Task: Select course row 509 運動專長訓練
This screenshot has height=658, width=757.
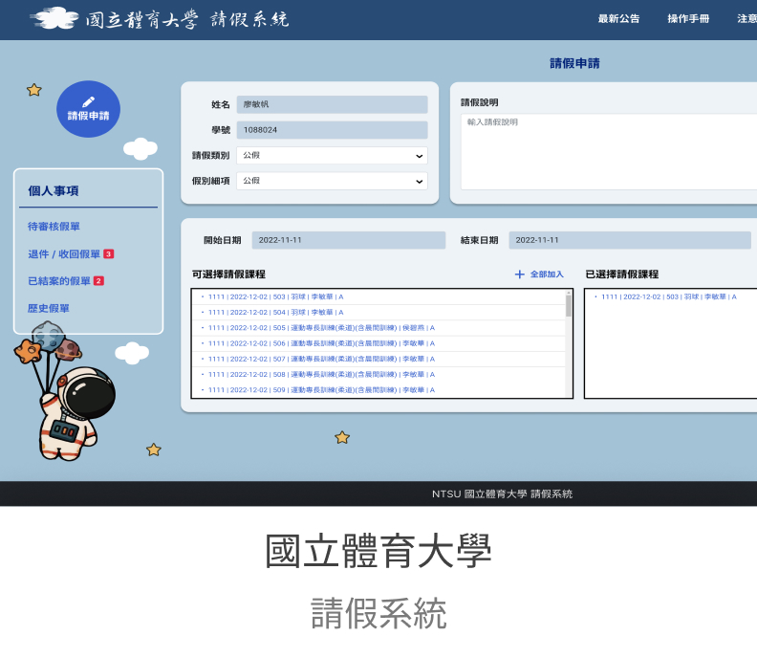Action: pyautogui.click(x=378, y=389)
